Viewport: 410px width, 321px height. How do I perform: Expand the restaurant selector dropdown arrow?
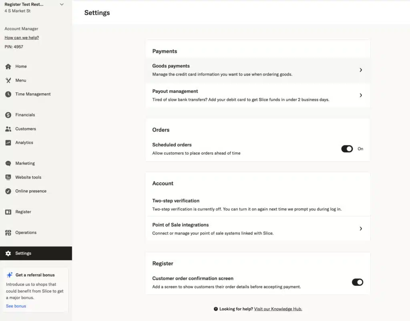[x=61, y=4]
